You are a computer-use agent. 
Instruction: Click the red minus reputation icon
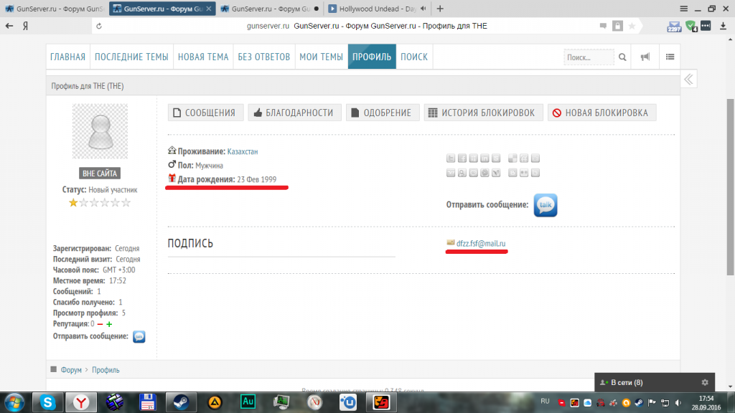click(x=100, y=324)
